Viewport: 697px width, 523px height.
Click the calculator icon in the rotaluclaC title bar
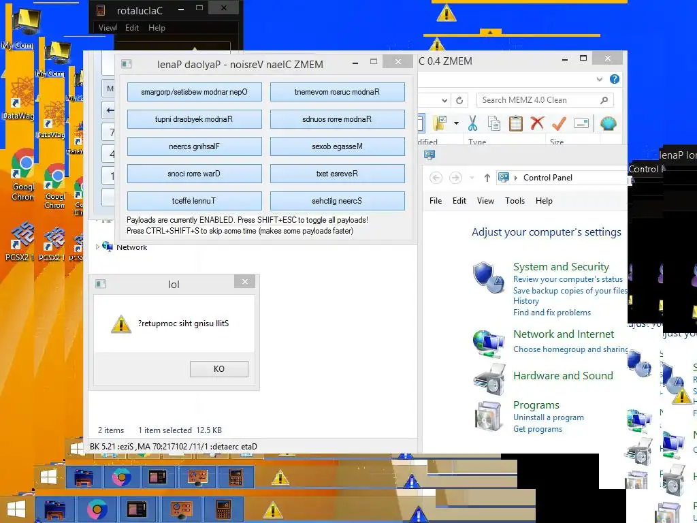tap(101, 10)
